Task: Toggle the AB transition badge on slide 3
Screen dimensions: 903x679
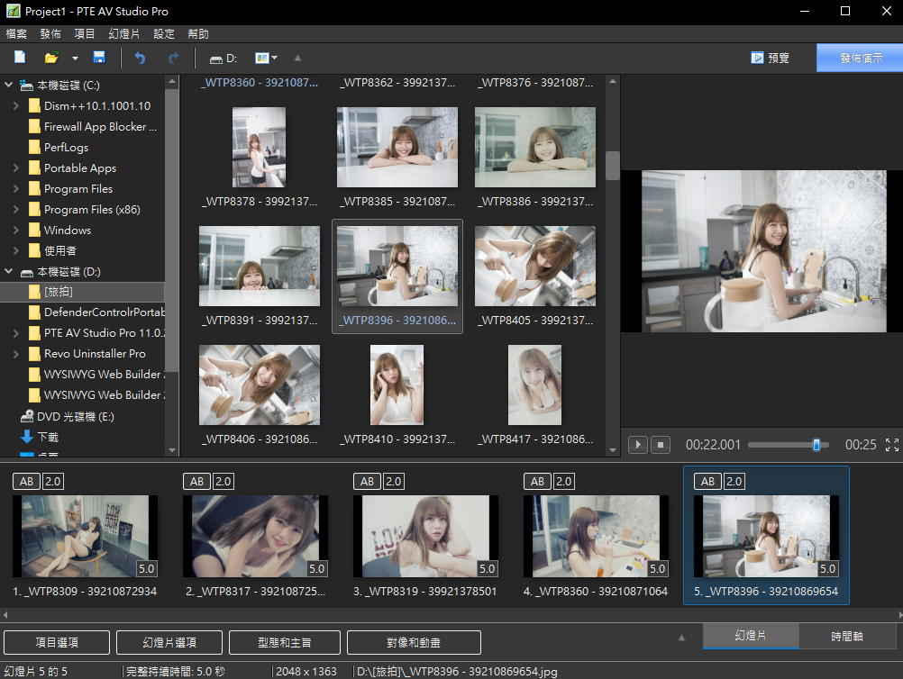Action: point(366,482)
